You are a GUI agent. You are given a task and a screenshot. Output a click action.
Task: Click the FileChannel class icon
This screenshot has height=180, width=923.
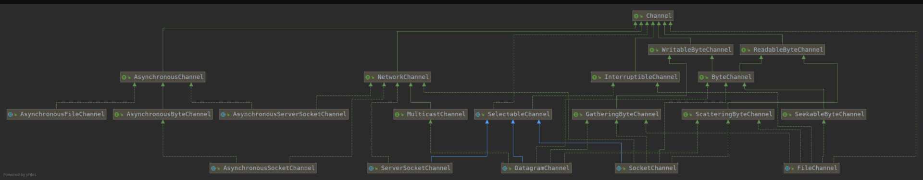tap(788, 168)
